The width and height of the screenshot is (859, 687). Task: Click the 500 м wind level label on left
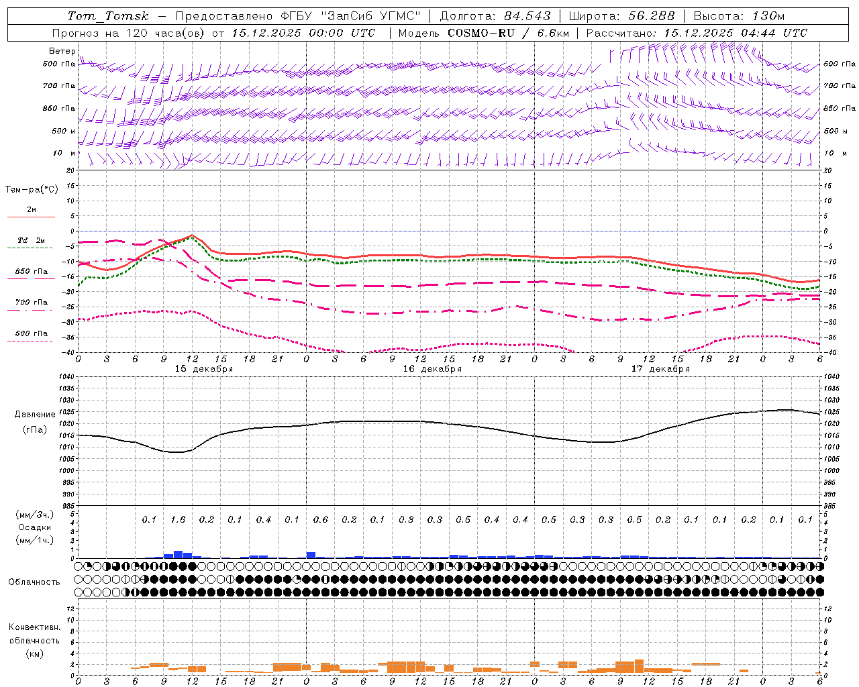tap(63, 131)
